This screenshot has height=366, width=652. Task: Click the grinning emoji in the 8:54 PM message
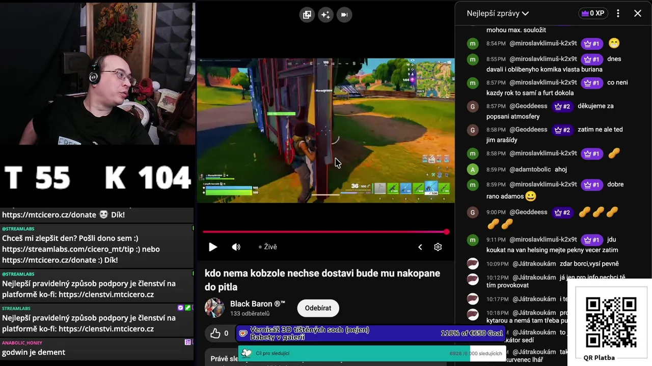[x=614, y=44]
